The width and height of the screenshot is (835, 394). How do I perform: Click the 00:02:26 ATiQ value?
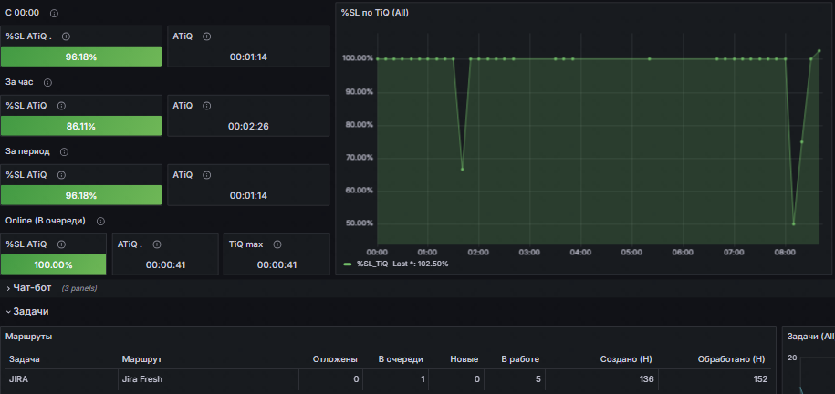pyautogui.click(x=247, y=127)
